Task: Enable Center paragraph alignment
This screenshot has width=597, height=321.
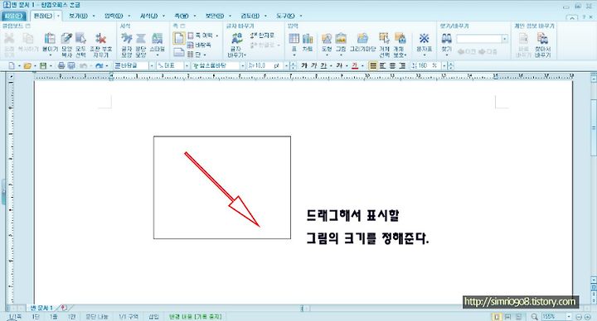Action: pos(392,65)
